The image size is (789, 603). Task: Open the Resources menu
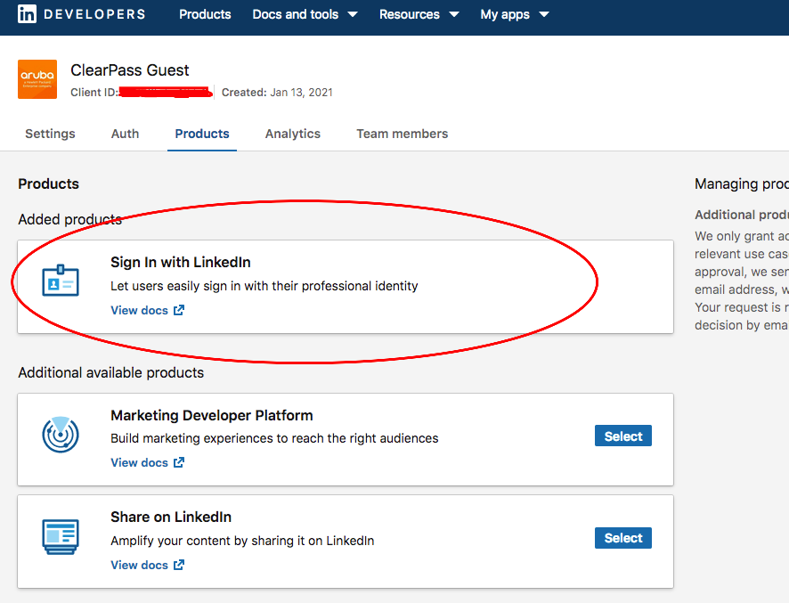coord(409,14)
